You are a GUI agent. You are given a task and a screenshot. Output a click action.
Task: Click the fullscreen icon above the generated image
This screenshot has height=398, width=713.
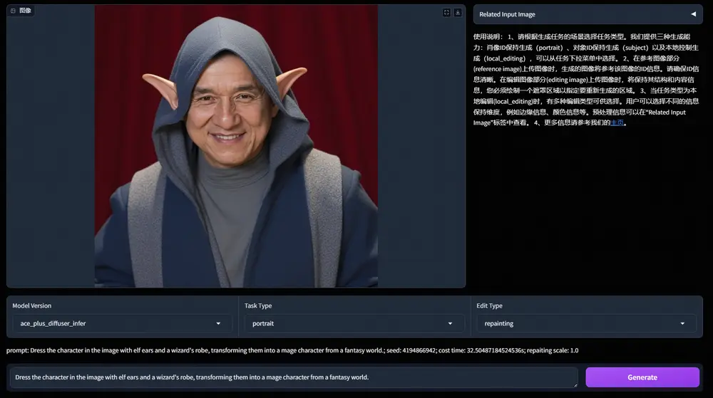(x=446, y=13)
